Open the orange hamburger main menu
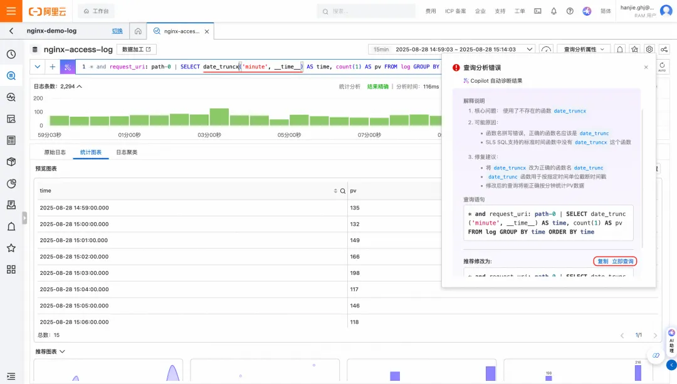 [x=11, y=11]
